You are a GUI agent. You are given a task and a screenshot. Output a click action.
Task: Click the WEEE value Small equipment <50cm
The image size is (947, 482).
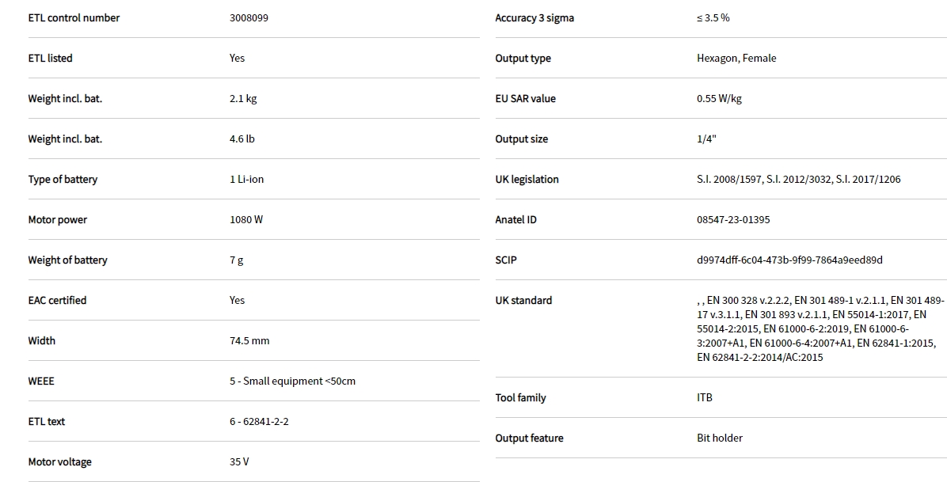pos(292,381)
